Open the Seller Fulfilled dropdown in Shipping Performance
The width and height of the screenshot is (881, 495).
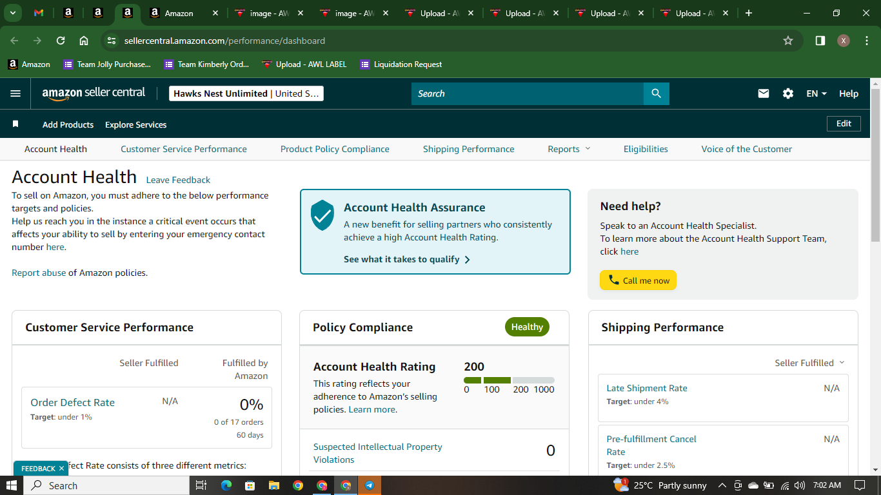point(809,363)
